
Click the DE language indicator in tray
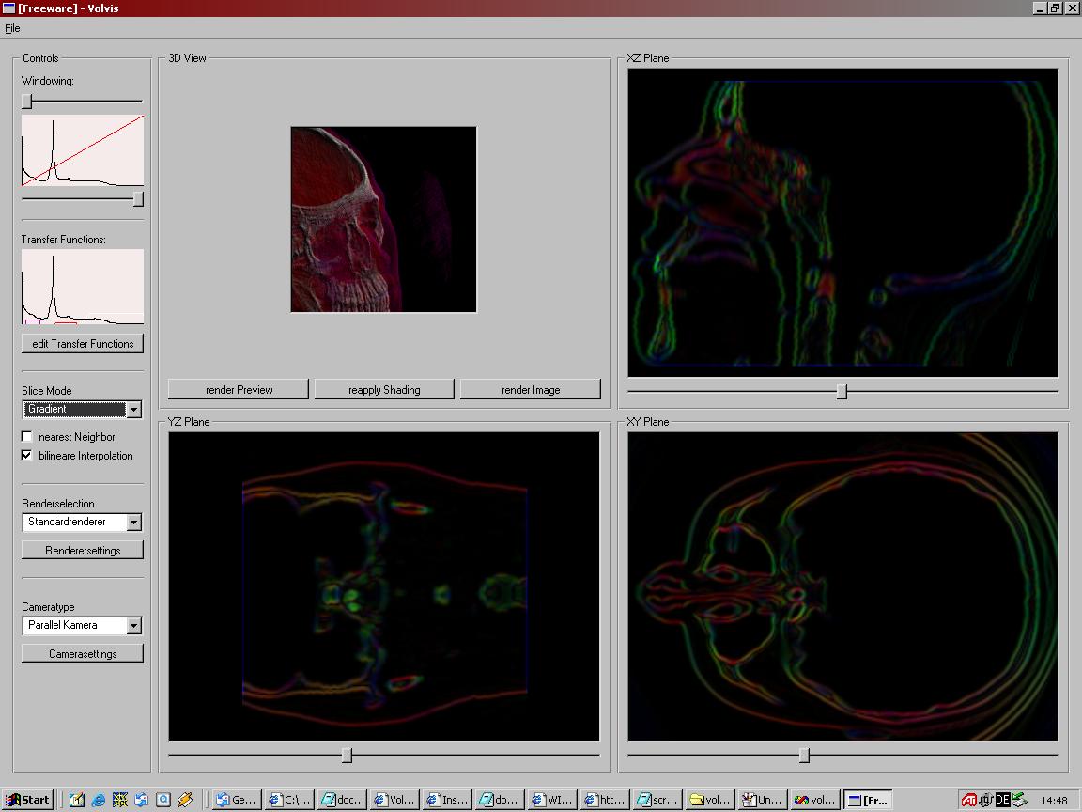click(1002, 800)
